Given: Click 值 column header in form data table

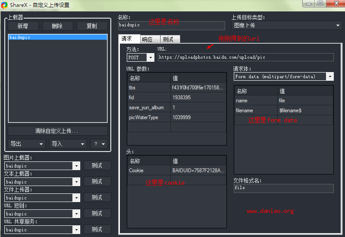Looking at the screenshot, I should pos(305,91).
